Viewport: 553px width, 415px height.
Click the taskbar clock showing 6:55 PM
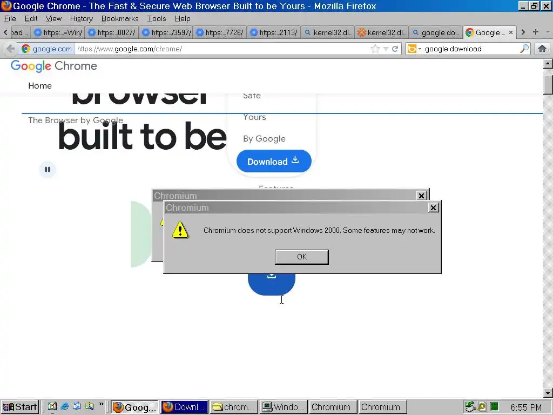[526, 407]
